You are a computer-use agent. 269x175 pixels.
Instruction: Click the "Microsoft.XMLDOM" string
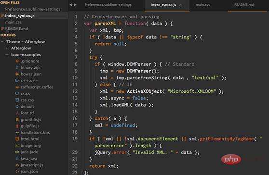click(192, 91)
